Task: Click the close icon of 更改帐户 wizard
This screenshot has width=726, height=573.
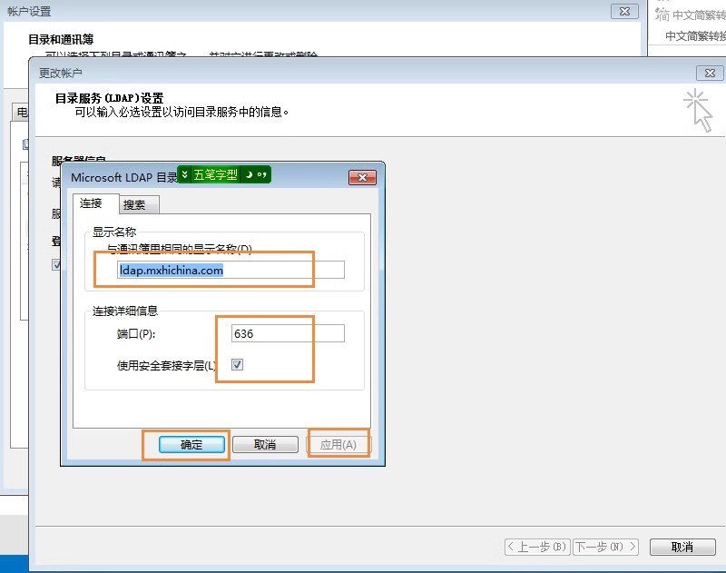Action: 709,73
